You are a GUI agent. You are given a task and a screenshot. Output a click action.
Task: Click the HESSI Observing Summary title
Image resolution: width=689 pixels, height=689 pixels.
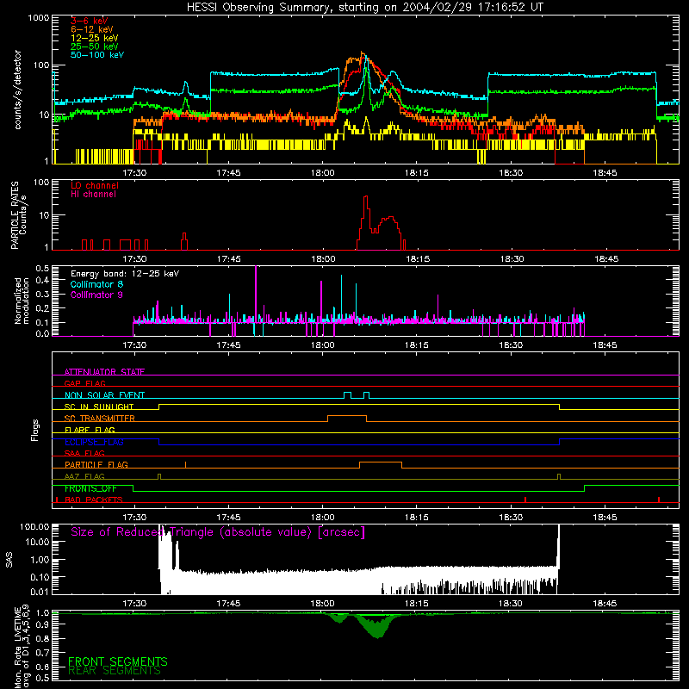(x=365, y=8)
